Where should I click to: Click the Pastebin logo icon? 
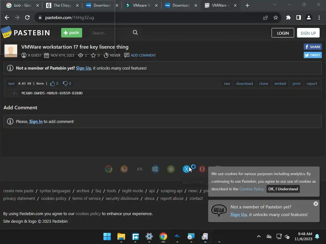tap(6, 32)
